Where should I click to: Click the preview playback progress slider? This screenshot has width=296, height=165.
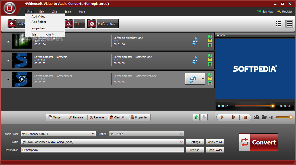click(255, 106)
